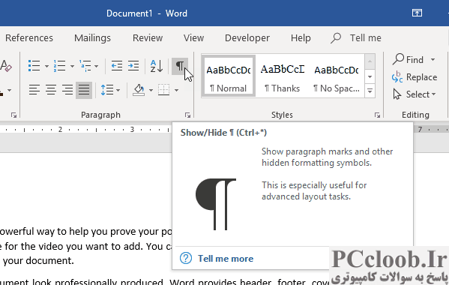Click the Bullets list icon
This screenshot has width=449, height=285.
(x=34, y=66)
